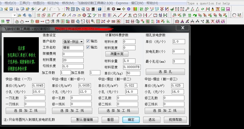Open 视频帮助 video help button

click(x=175, y=120)
